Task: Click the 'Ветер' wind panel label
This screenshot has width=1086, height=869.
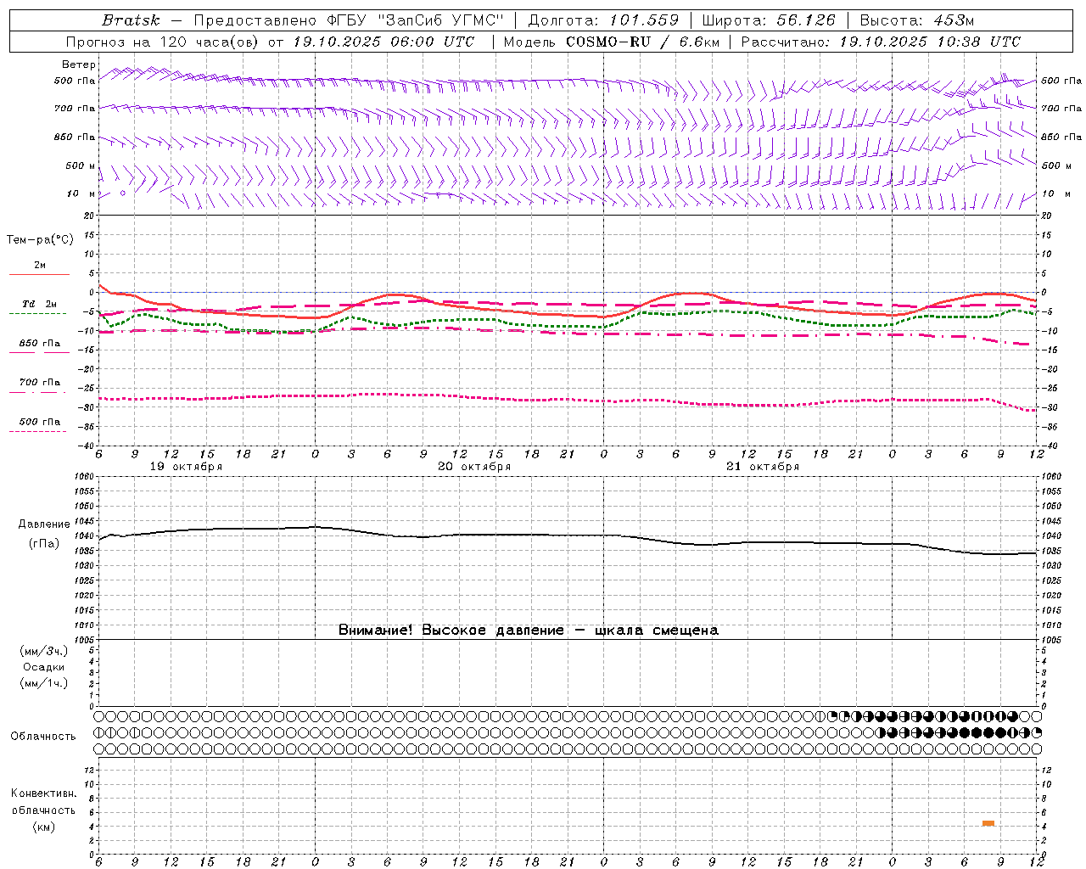Action: (79, 64)
